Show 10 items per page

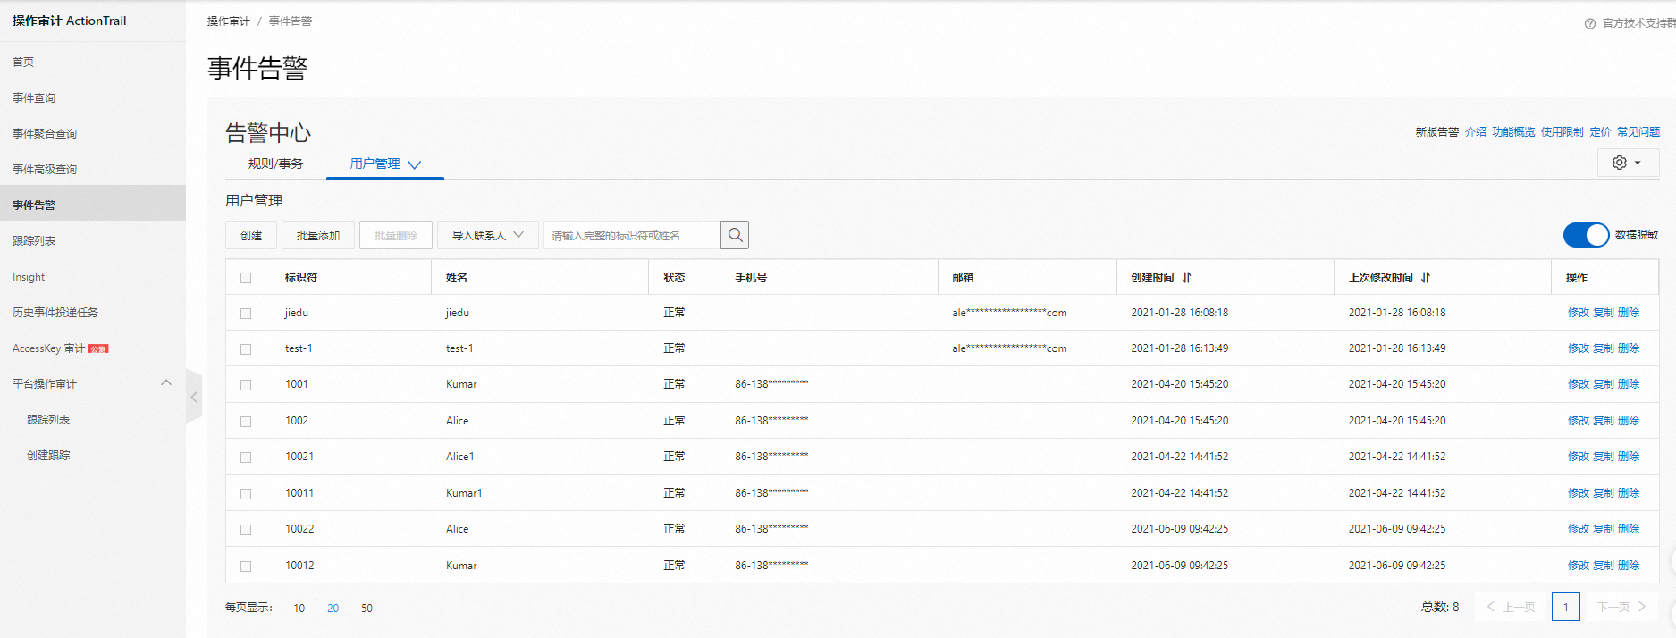(299, 609)
